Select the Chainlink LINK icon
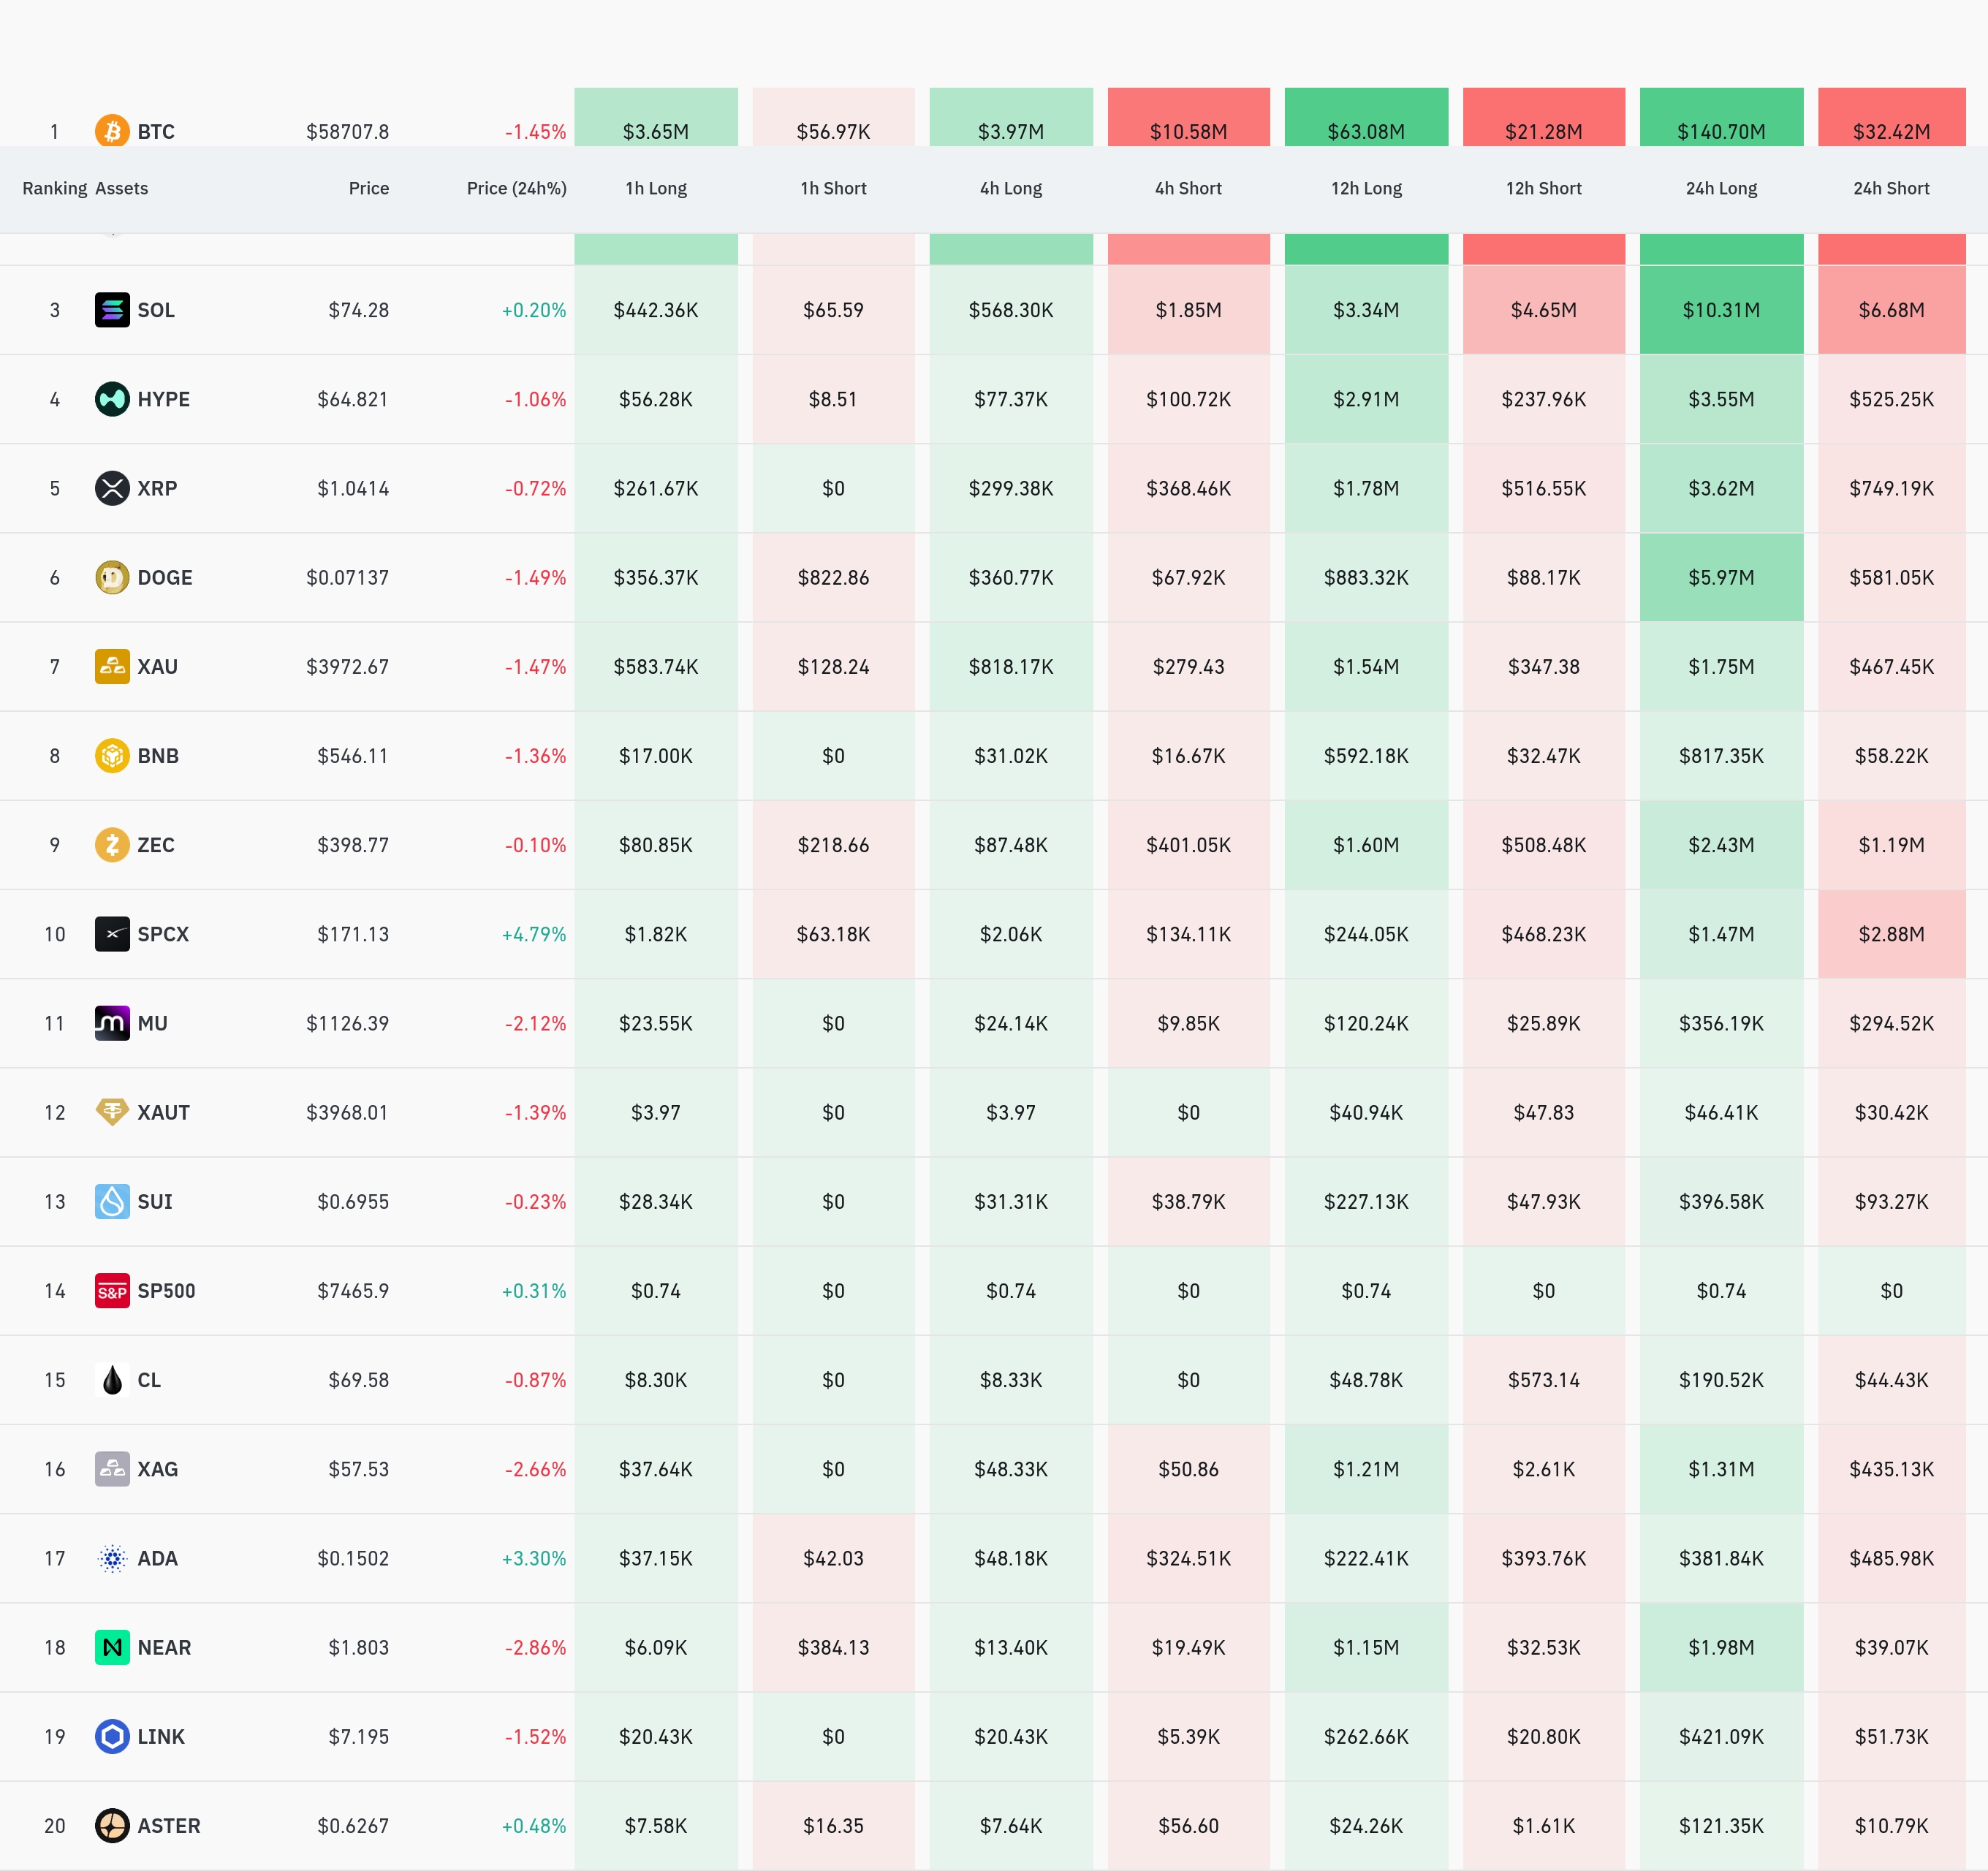The width and height of the screenshot is (1988, 1871). click(x=112, y=1736)
